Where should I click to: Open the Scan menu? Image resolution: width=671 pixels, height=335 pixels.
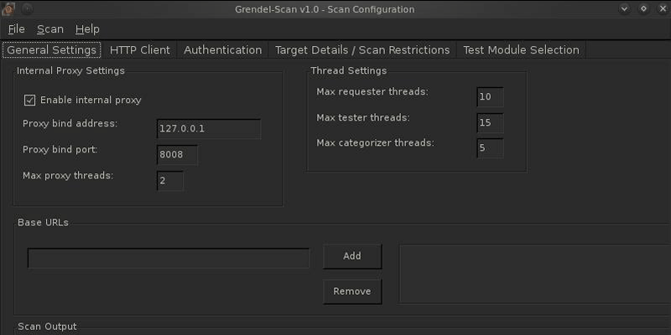click(x=50, y=29)
